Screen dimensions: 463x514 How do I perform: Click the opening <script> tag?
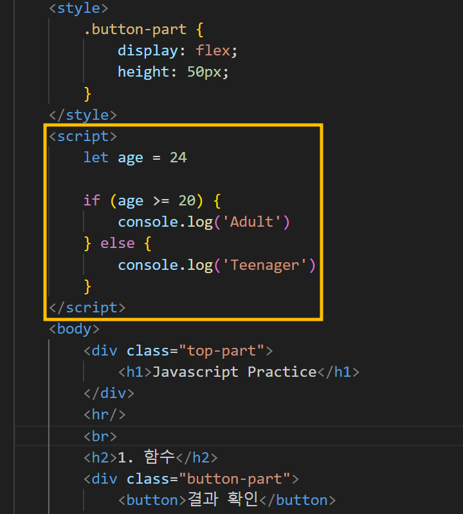click(x=83, y=137)
